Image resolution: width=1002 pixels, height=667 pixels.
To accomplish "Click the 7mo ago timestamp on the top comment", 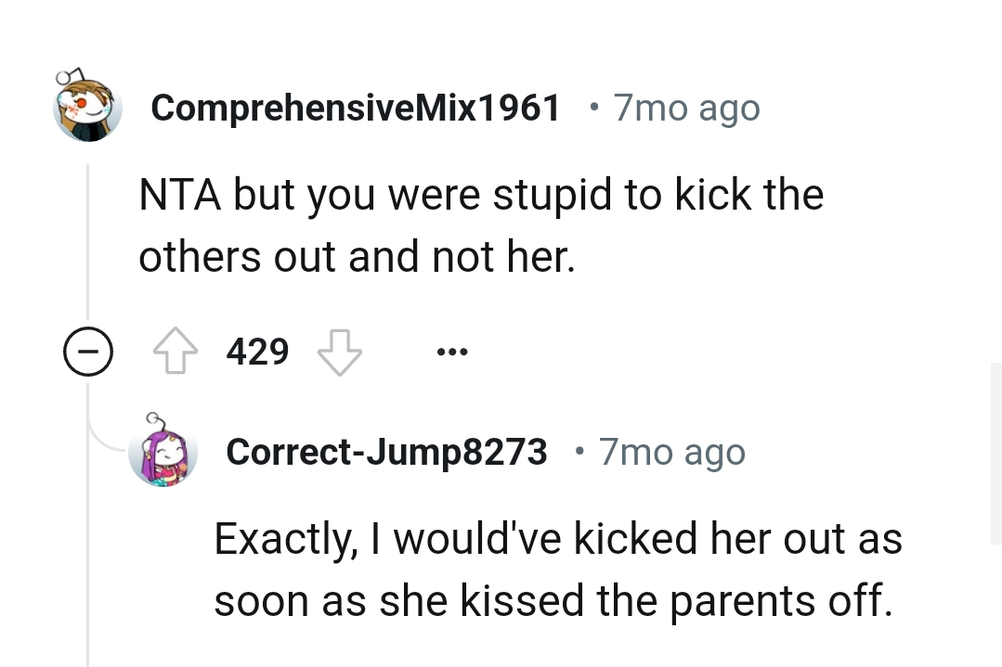I will 685,107.
